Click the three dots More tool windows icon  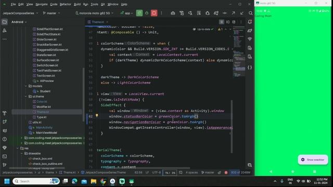click(5, 39)
